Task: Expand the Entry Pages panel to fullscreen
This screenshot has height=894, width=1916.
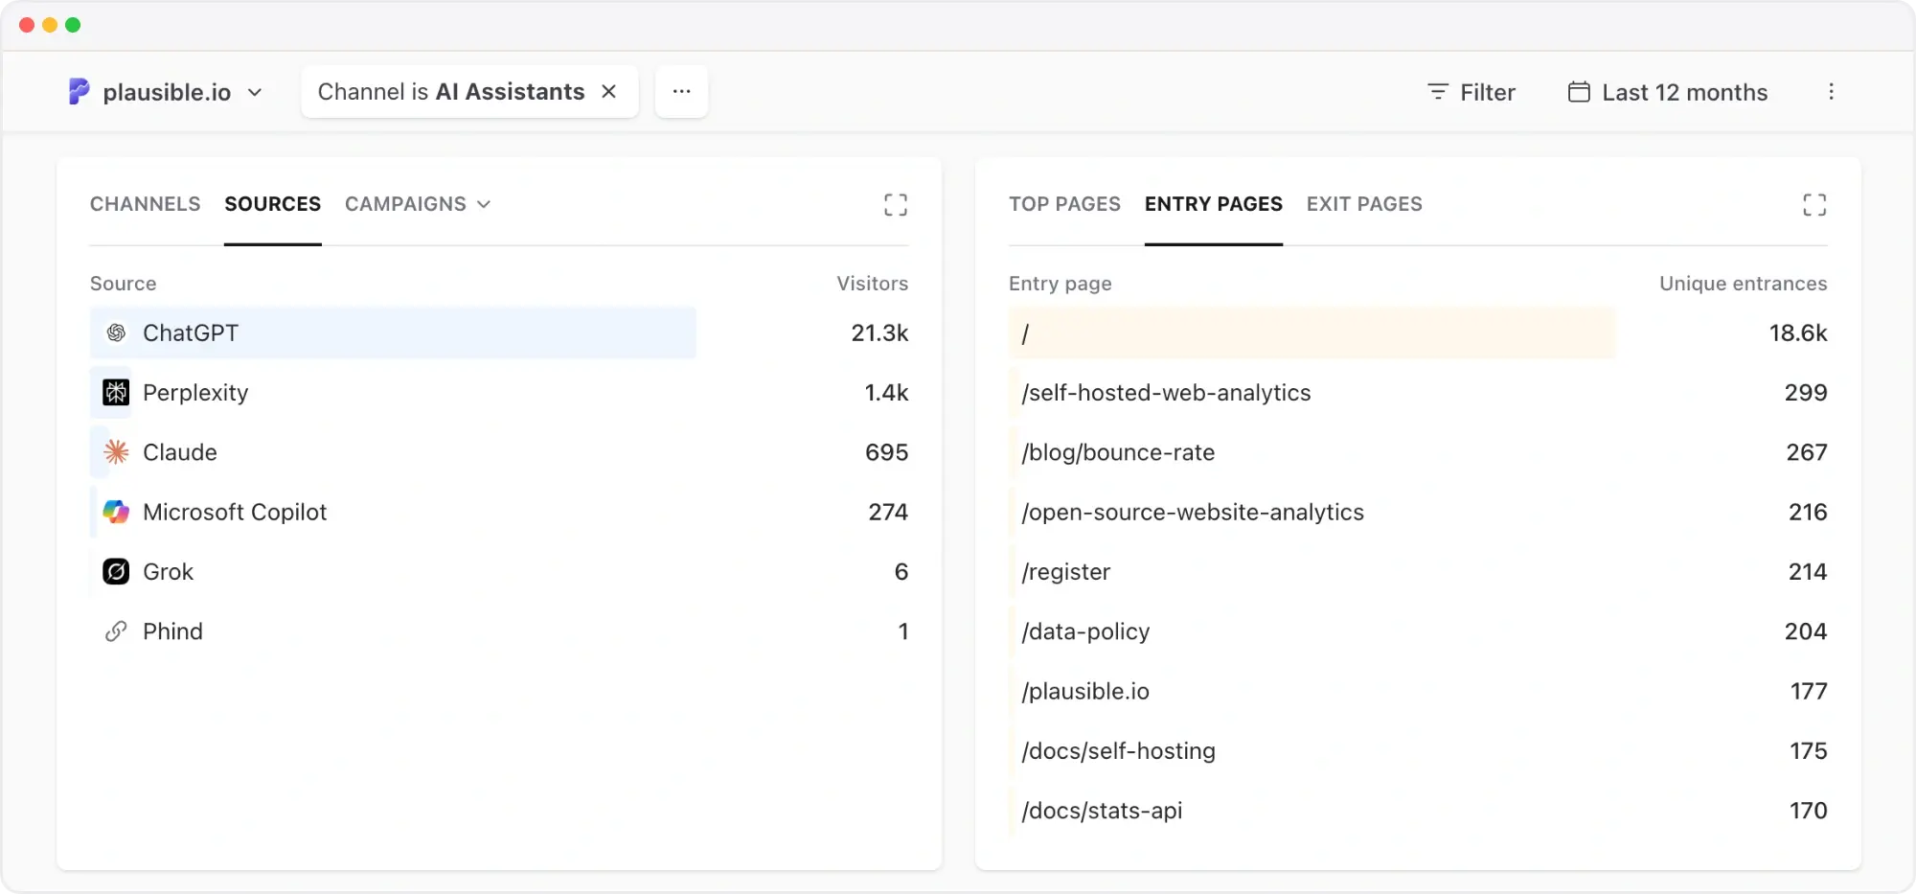Action: pos(1813,204)
